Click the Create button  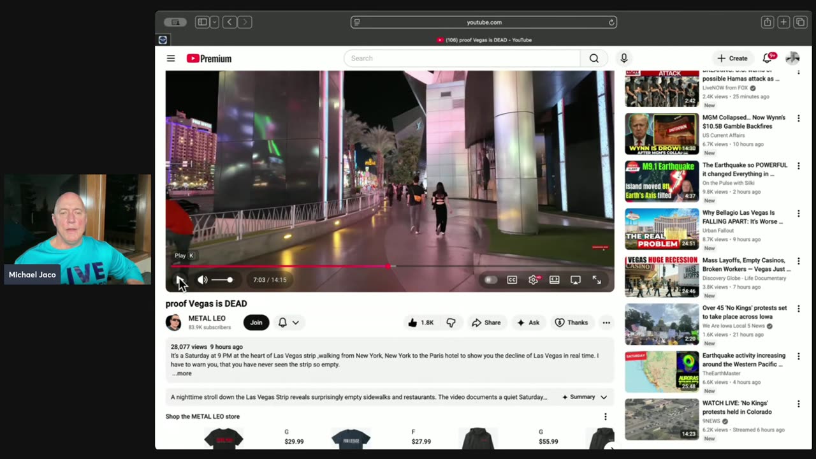click(732, 59)
